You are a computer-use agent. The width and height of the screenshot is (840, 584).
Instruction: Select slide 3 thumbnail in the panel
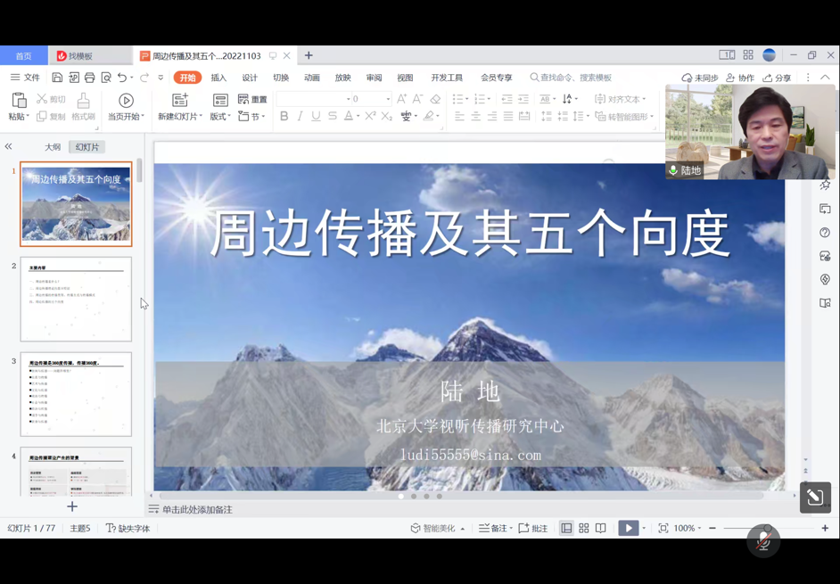(76, 394)
